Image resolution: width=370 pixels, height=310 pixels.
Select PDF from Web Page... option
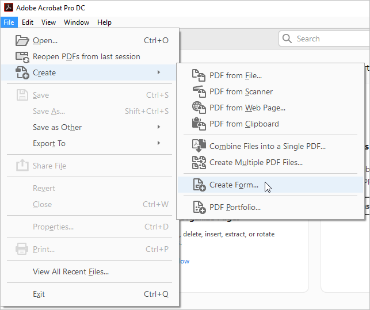point(270,108)
